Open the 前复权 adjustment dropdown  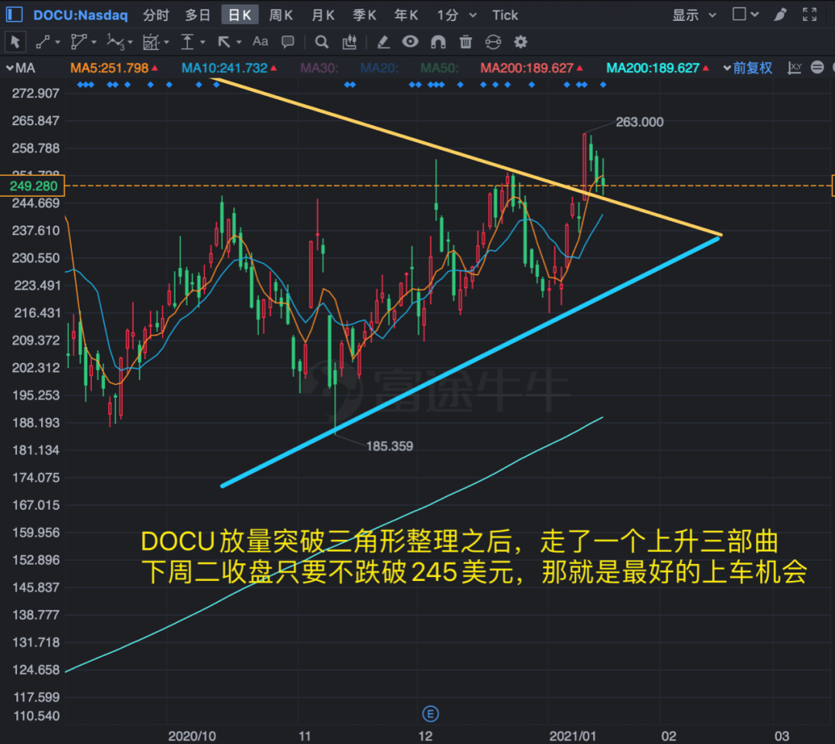tap(747, 68)
